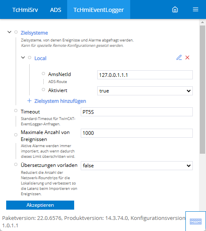Click the plus icon to add a Zielsystem

(x=29, y=101)
